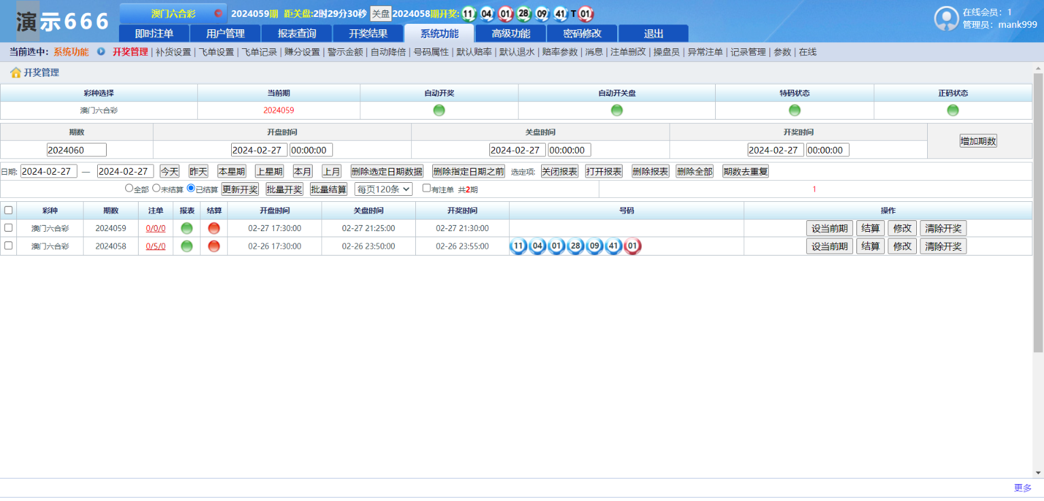Toggle red 结算 light for period 2024059
Viewport: 1044px width, 501px height.
(x=214, y=228)
